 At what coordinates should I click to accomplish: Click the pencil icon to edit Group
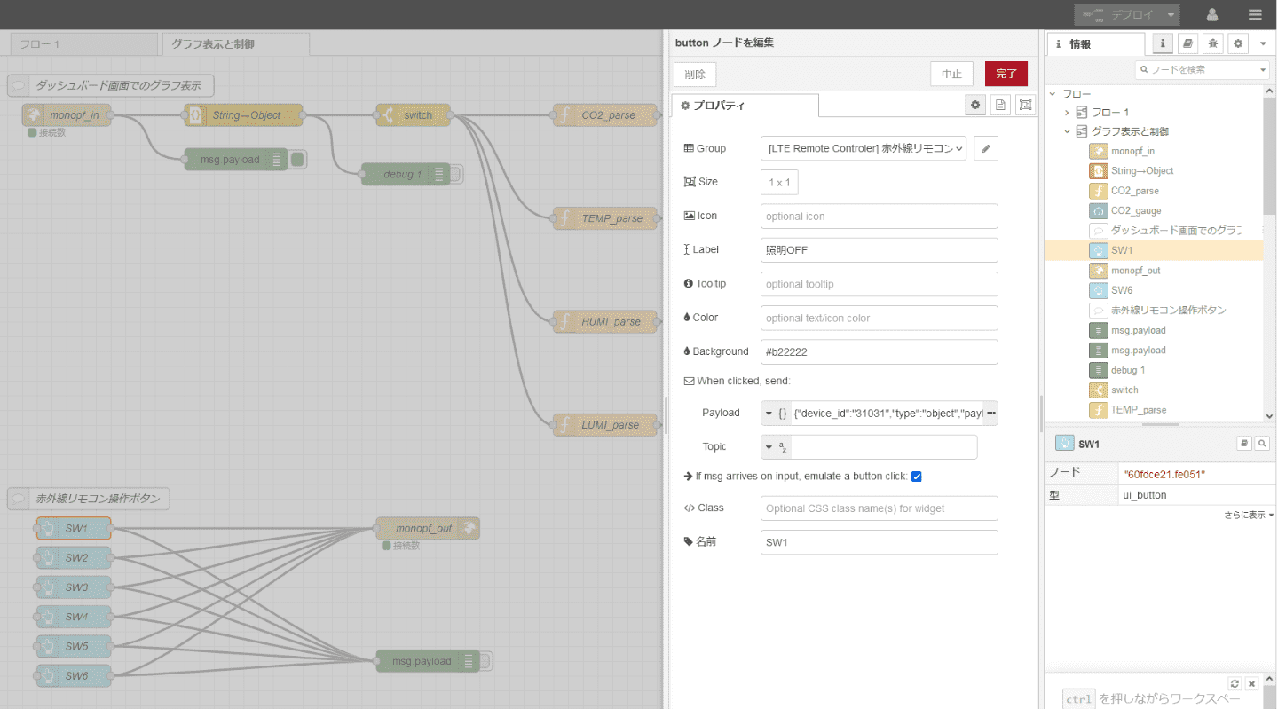pyautogui.click(x=986, y=148)
